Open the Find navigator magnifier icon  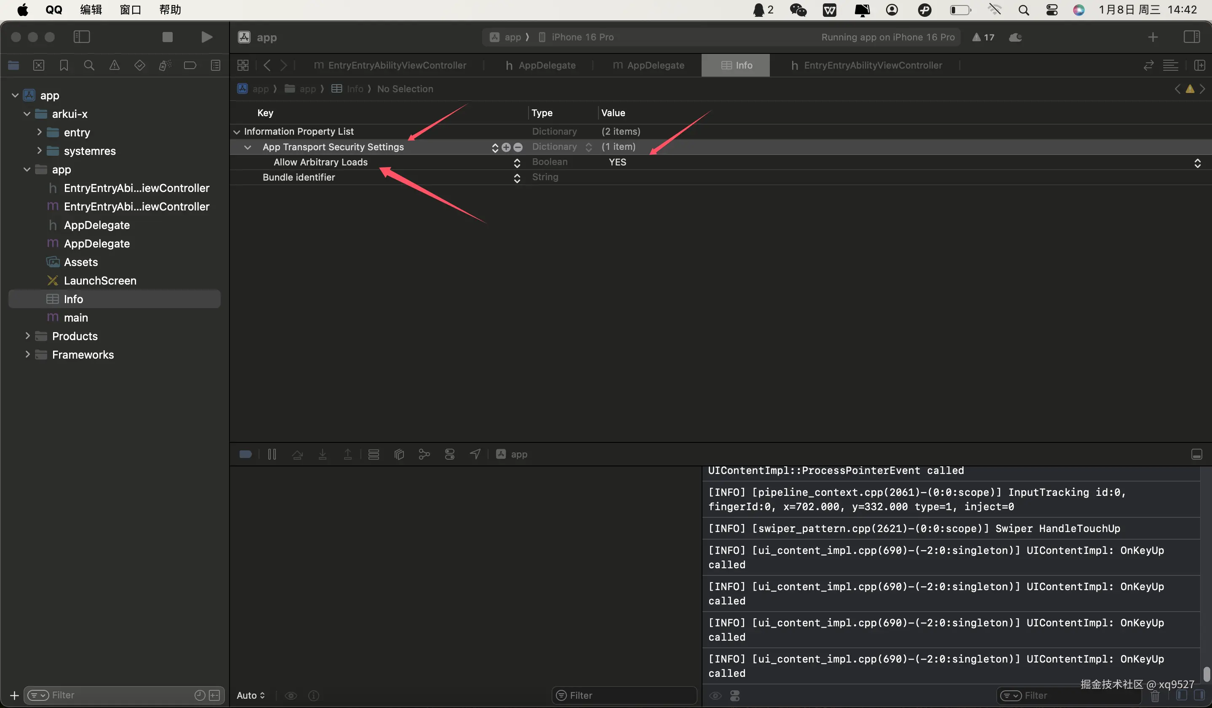click(x=89, y=65)
